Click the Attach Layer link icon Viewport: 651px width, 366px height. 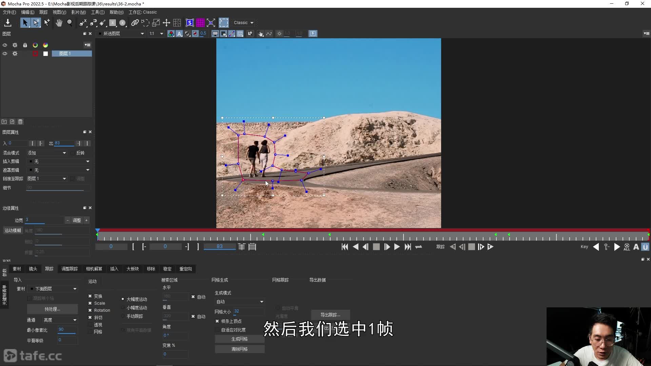tap(135, 23)
